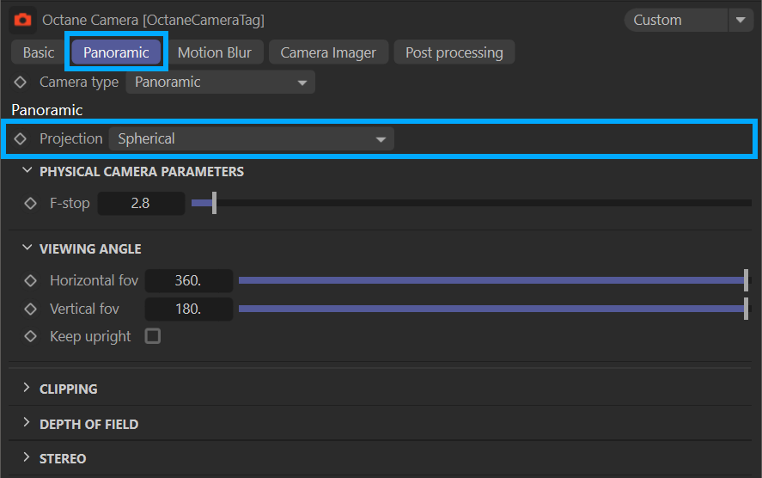Click keyframe diamond next to Camera type

[21, 83]
